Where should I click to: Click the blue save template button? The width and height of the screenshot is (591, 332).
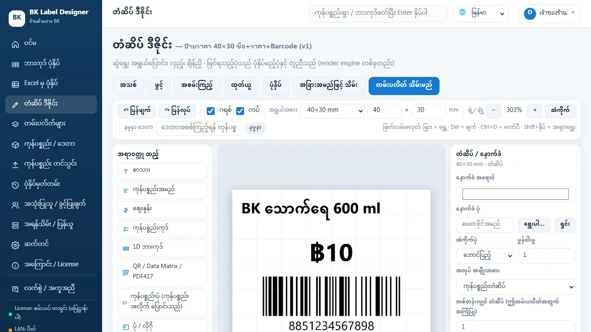coord(404,86)
